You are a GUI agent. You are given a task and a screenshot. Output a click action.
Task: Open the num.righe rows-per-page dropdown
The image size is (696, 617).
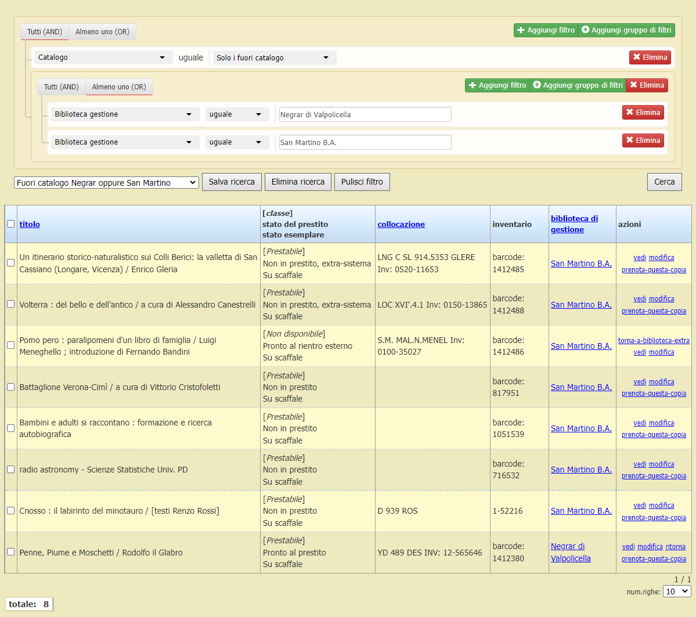click(x=677, y=591)
